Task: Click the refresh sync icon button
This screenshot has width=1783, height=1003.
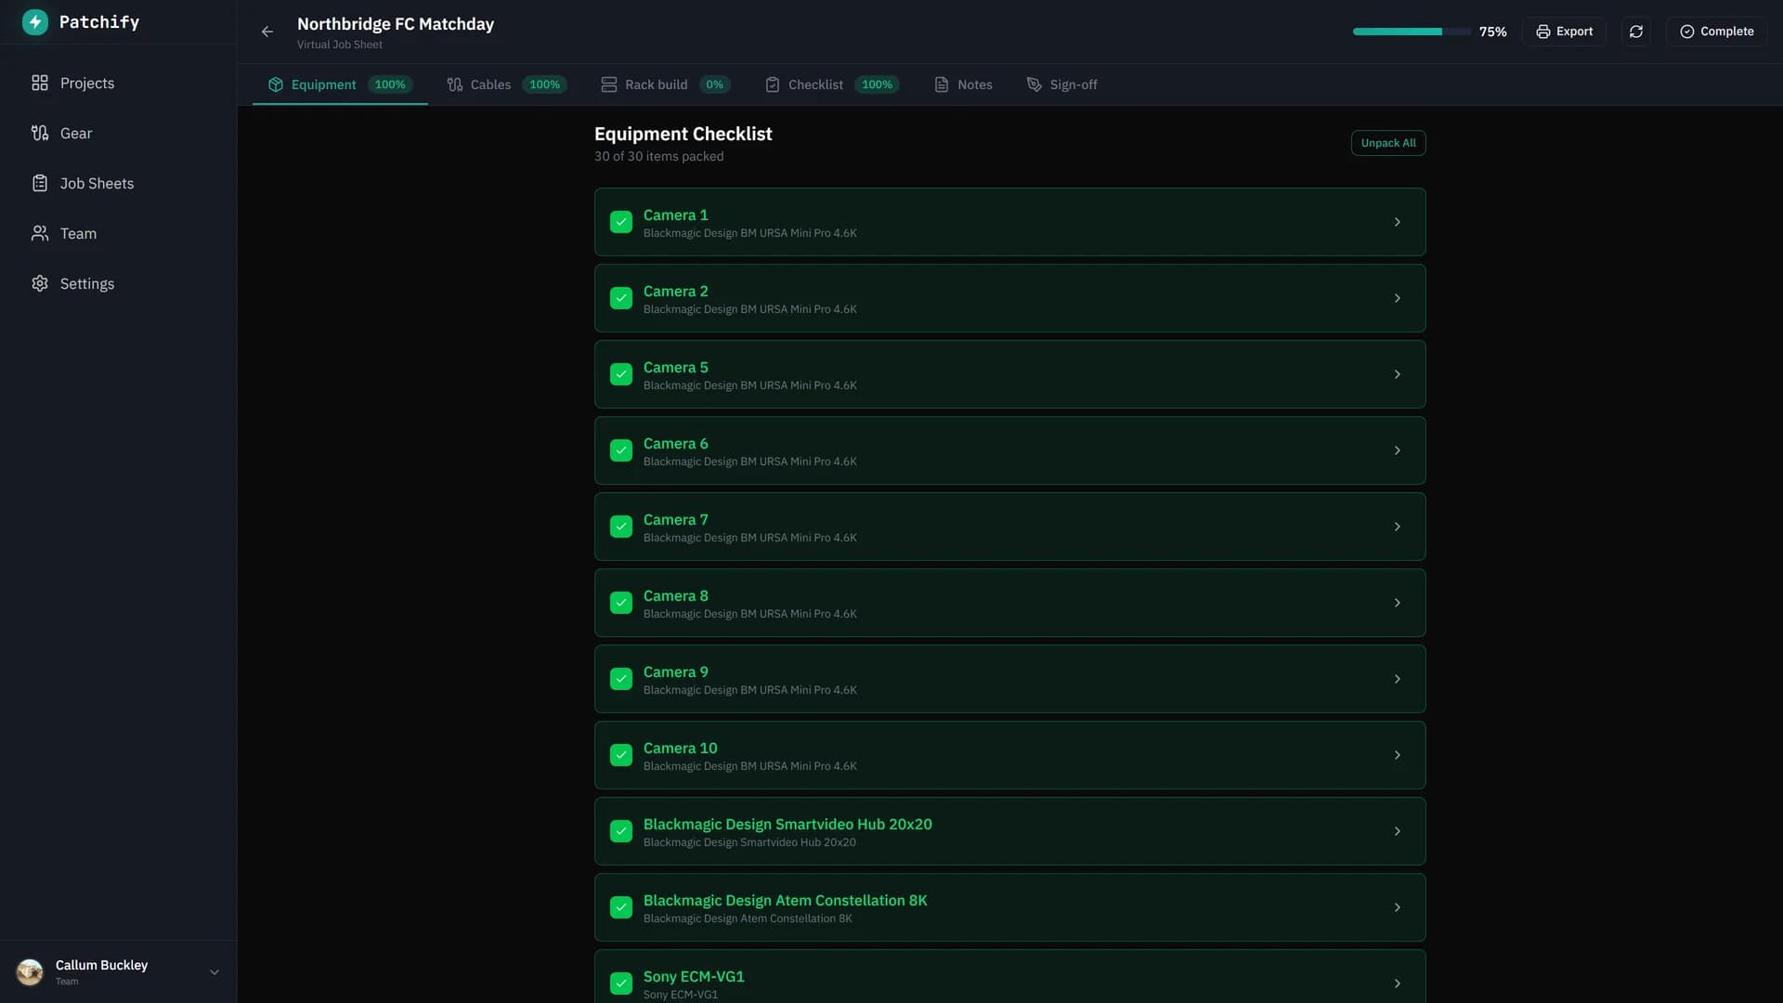Action: pyautogui.click(x=1636, y=32)
